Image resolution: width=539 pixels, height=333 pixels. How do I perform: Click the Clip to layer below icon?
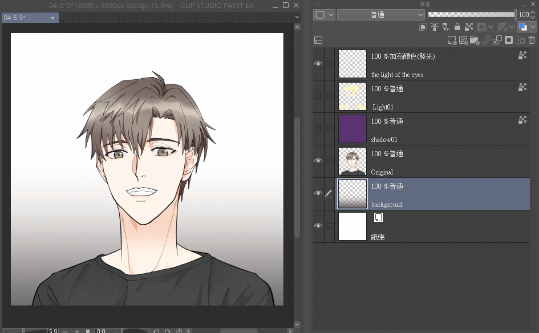pos(423,27)
